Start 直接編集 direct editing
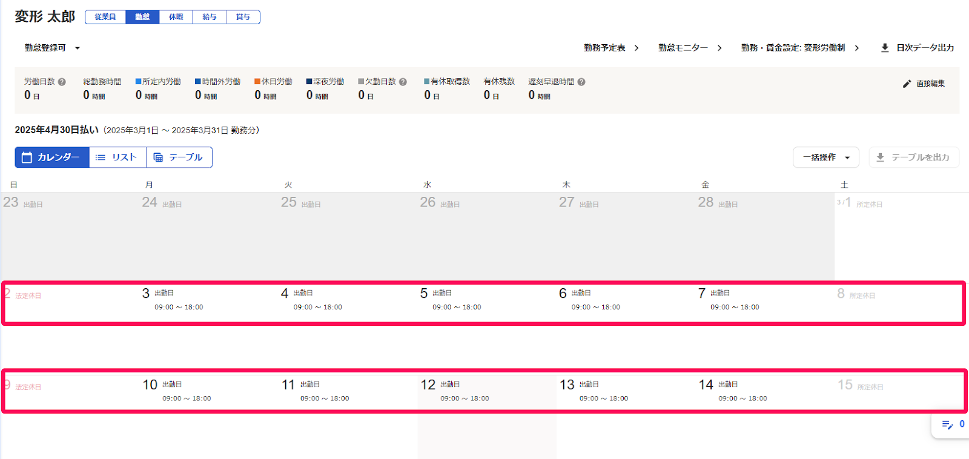This screenshot has width=969, height=459. [924, 84]
